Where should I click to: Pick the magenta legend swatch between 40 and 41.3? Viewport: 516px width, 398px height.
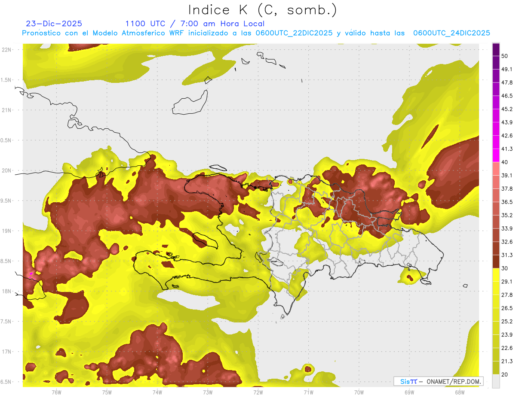[496, 155]
